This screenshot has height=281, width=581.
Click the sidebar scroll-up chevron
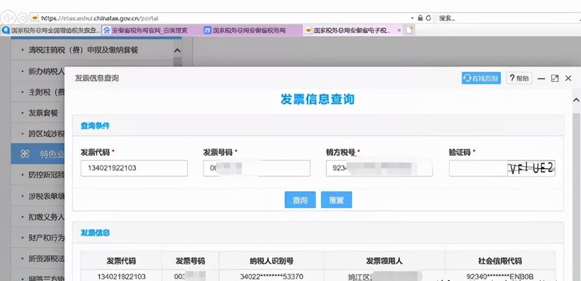pyautogui.click(x=177, y=50)
